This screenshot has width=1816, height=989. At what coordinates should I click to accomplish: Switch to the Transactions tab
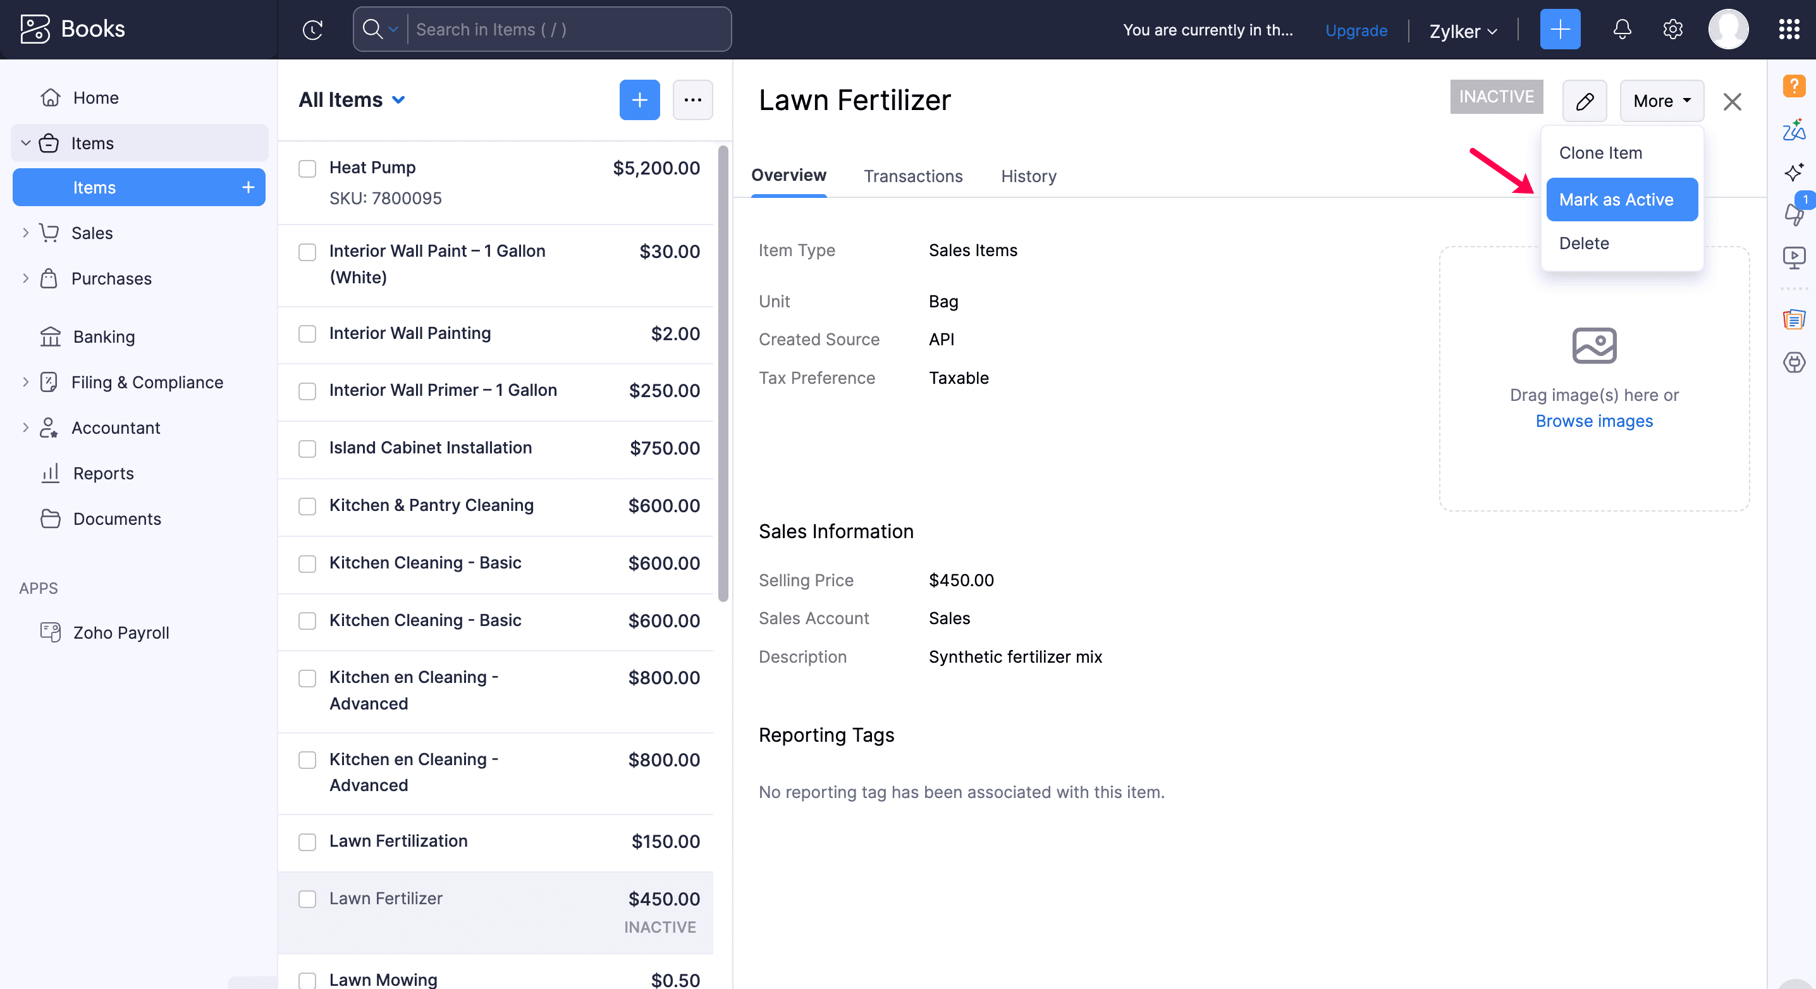(x=913, y=176)
